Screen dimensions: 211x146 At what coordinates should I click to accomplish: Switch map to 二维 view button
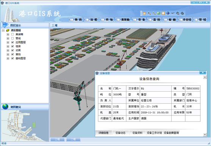click(x=73, y=139)
